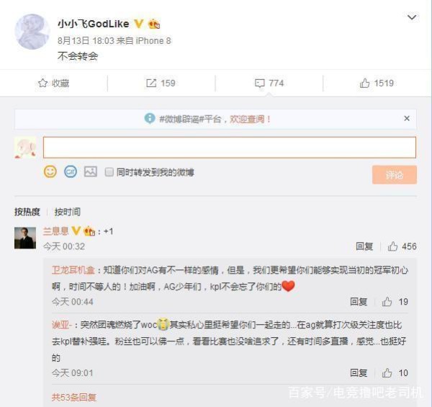Click inside the comment input field
This screenshot has width=432, height=407.
(x=229, y=148)
